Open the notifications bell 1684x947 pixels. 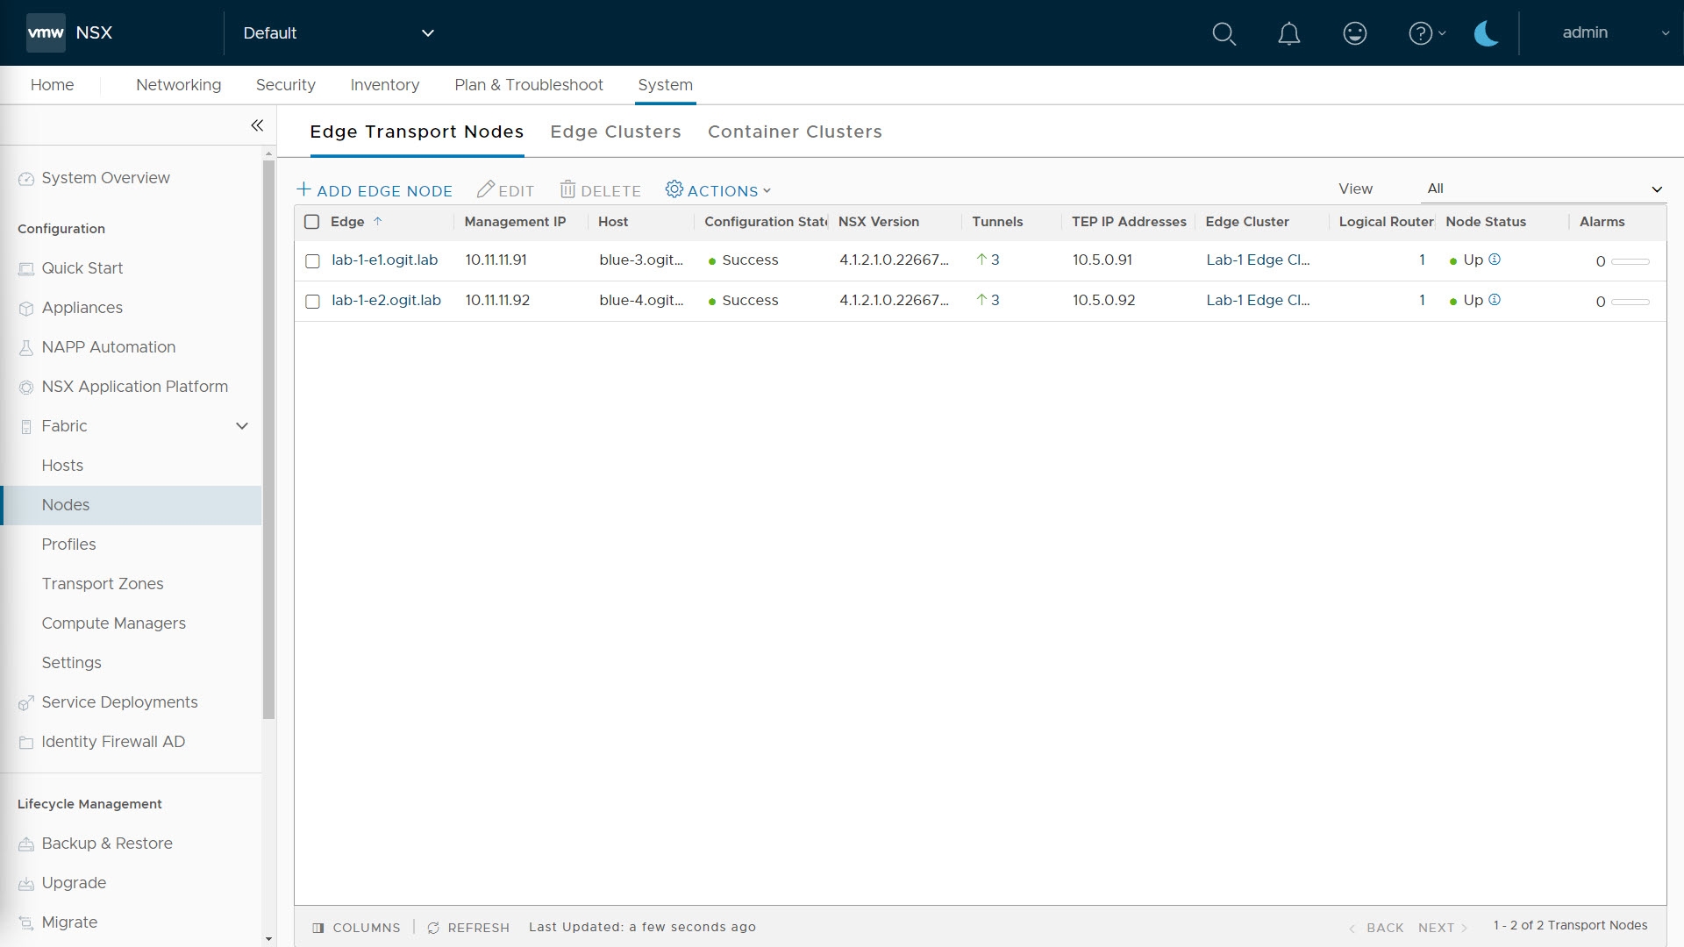1288,33
